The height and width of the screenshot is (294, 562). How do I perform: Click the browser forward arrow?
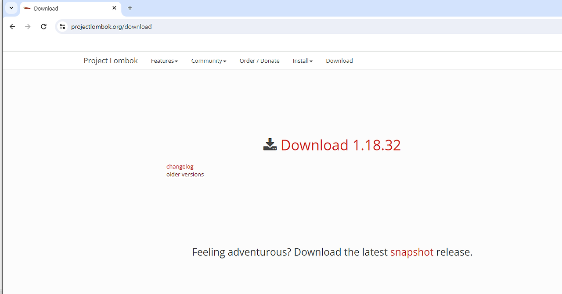coord(28,26)
